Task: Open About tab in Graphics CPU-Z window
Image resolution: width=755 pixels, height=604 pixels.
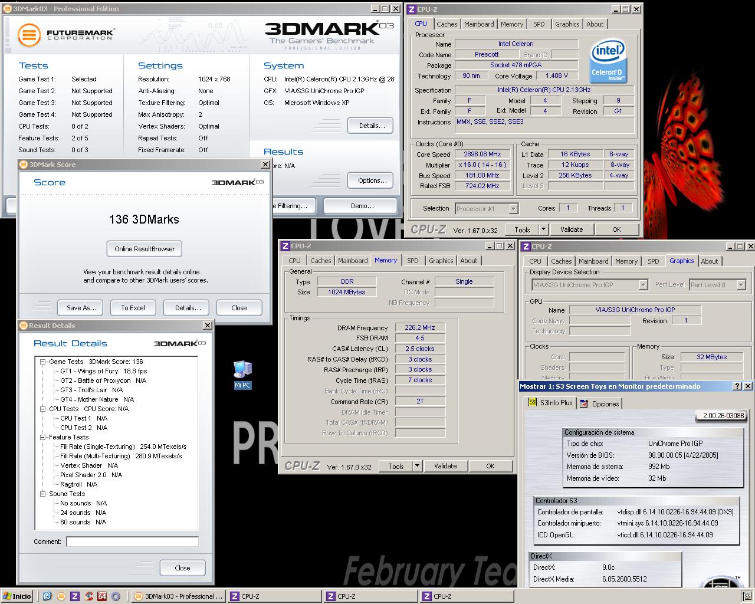Action: coord(710,261)
